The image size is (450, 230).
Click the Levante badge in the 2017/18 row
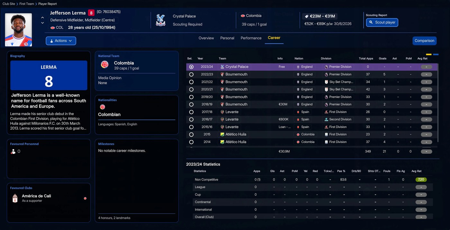click(x=222, y=112)
